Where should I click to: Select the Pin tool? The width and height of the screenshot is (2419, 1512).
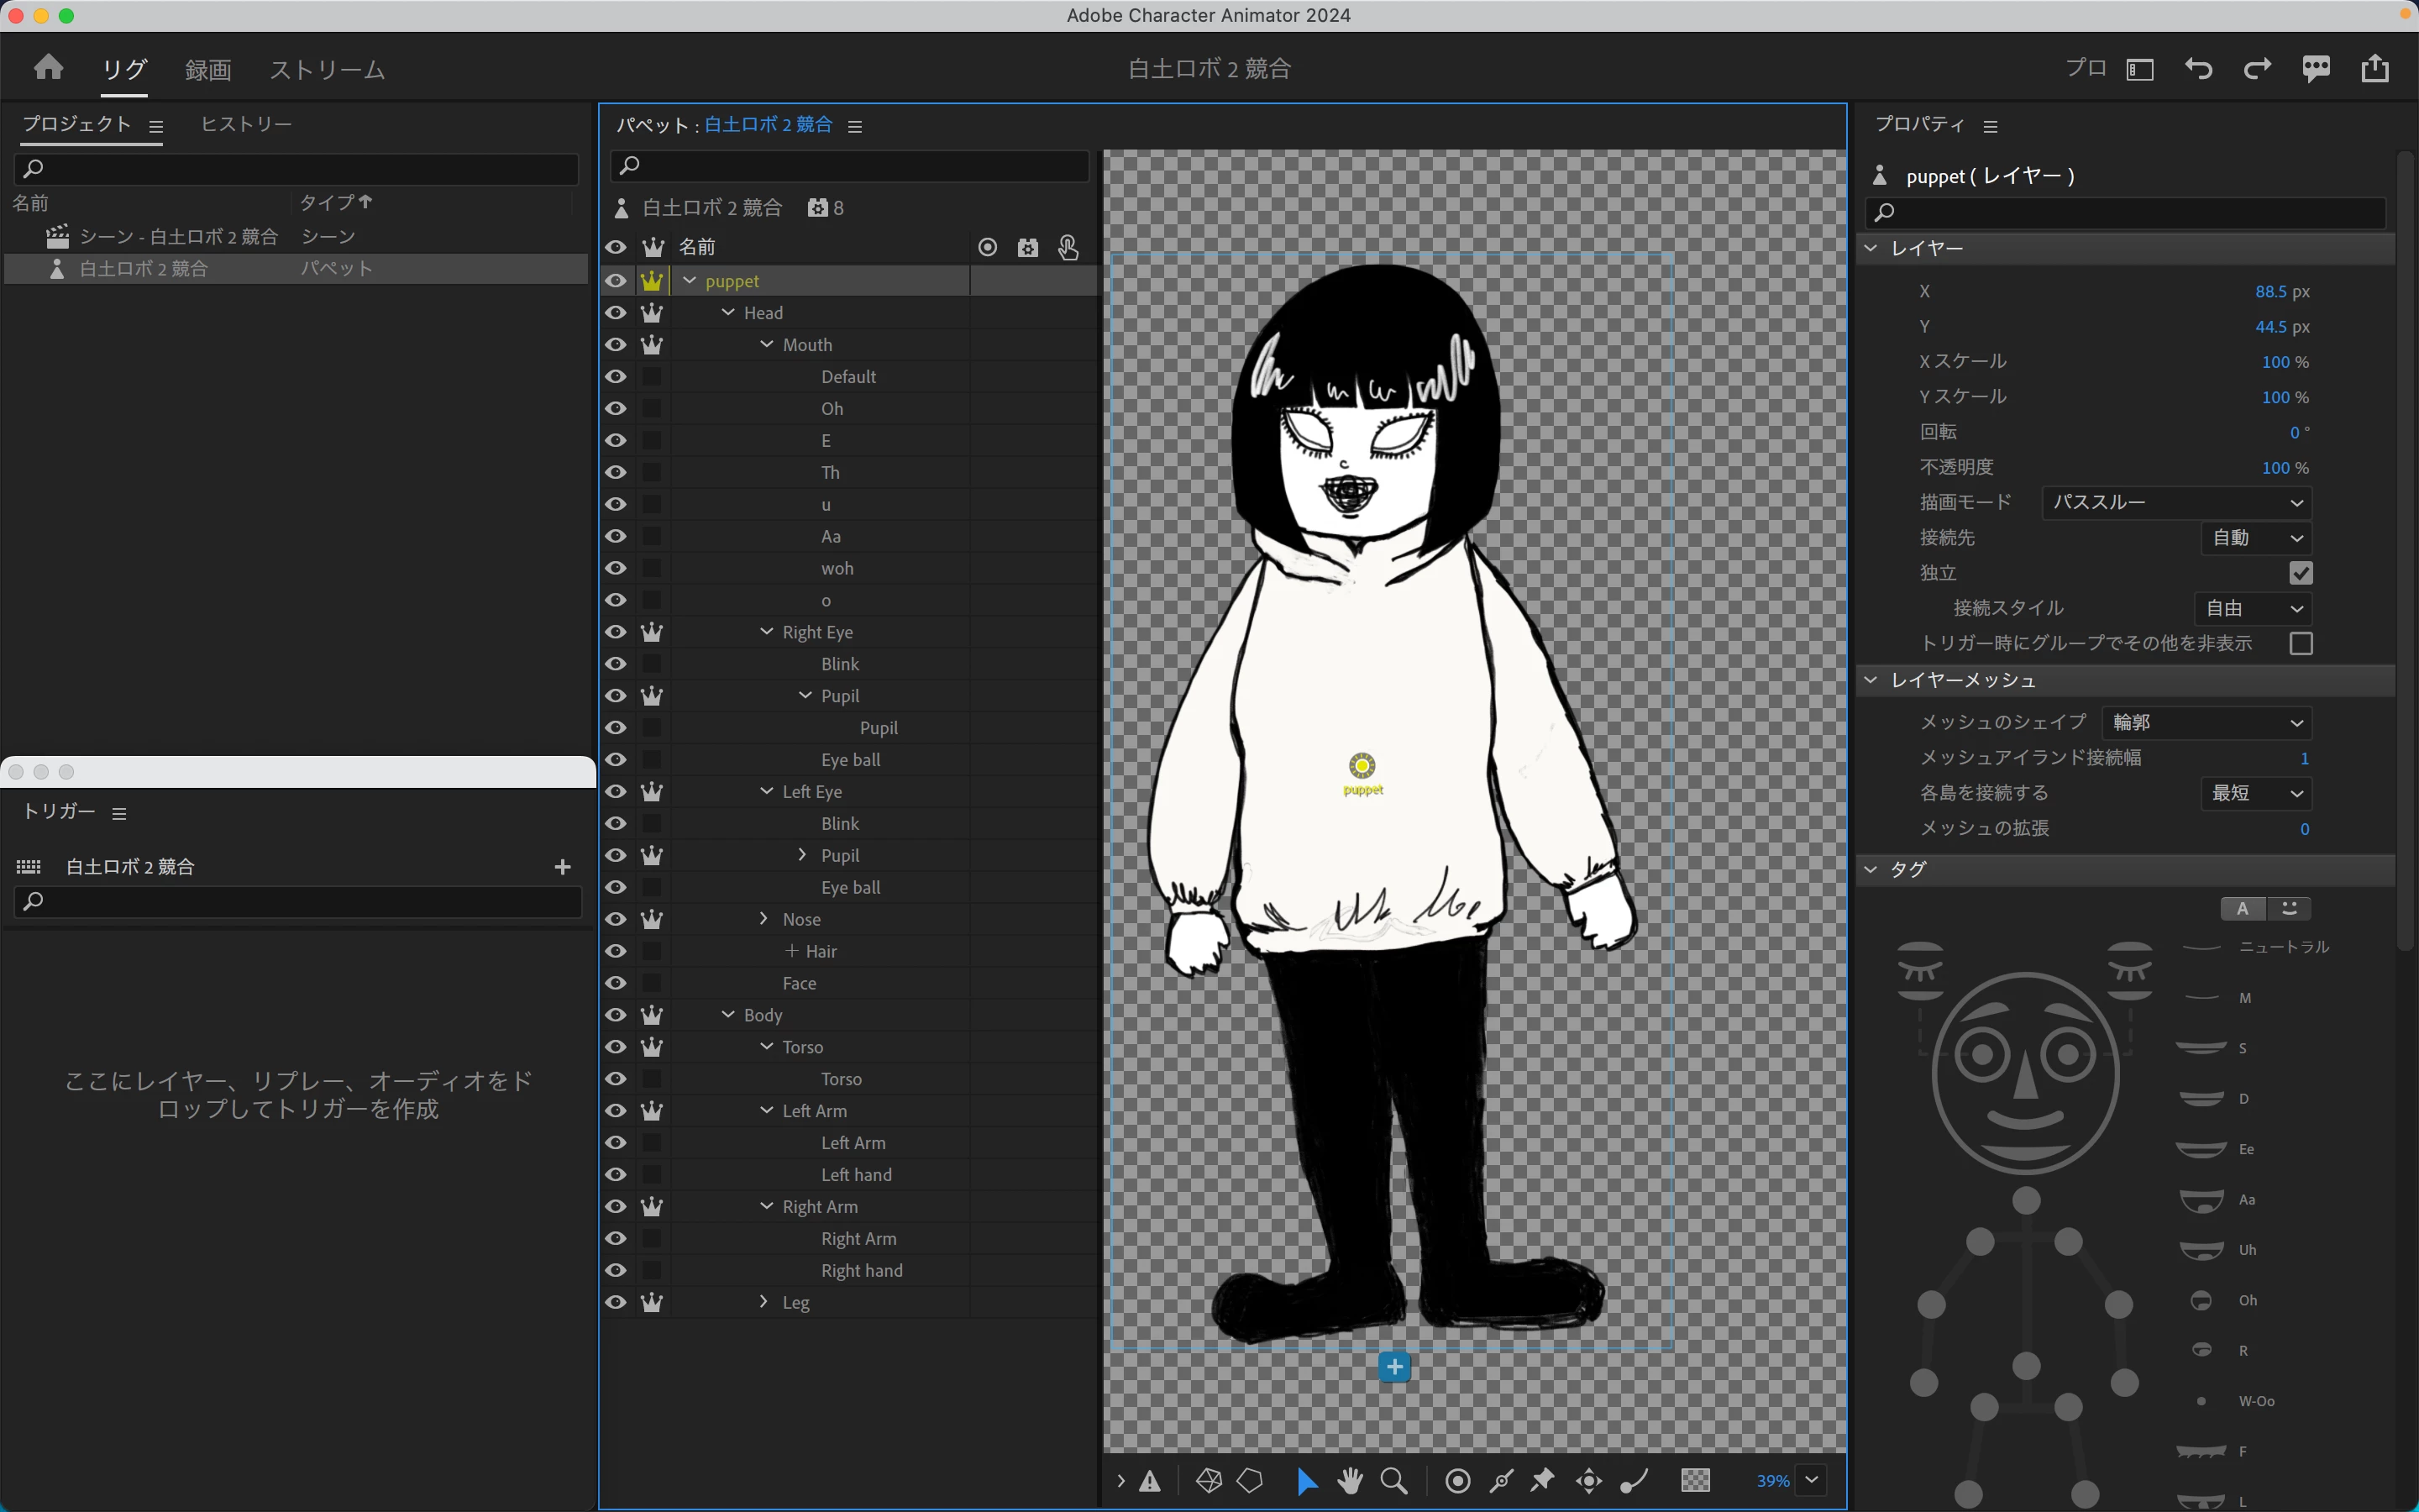(x=1542, y=1480)
